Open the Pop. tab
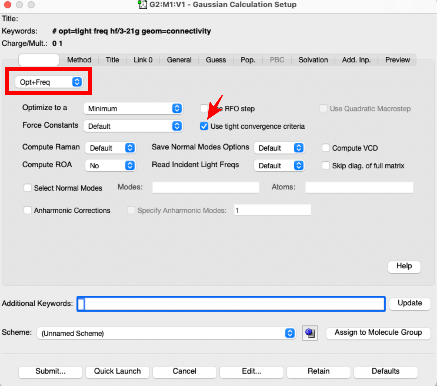The width and height of the screenshot is (437, 386). (248, 60)
